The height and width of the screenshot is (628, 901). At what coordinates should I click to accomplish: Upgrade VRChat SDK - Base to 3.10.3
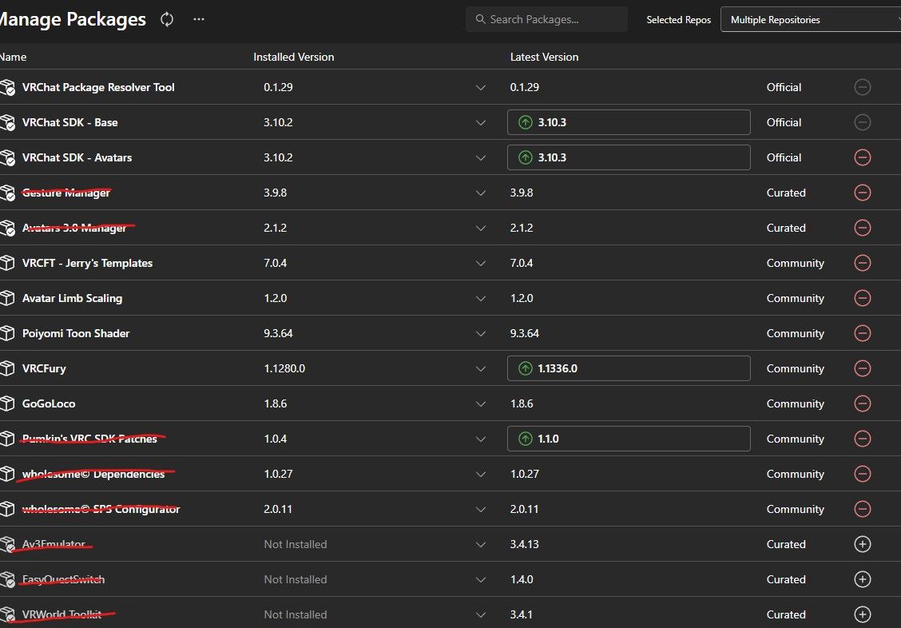tap(629, 122)
